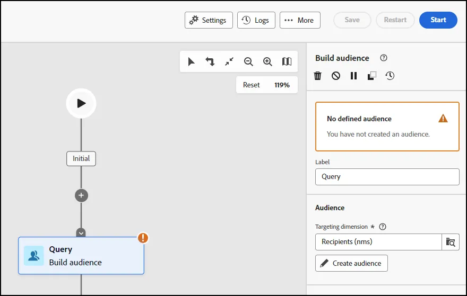Screen dimensions: 467x296
Task: Click the 119% zoom value
Action: click(x=282, y=85)
